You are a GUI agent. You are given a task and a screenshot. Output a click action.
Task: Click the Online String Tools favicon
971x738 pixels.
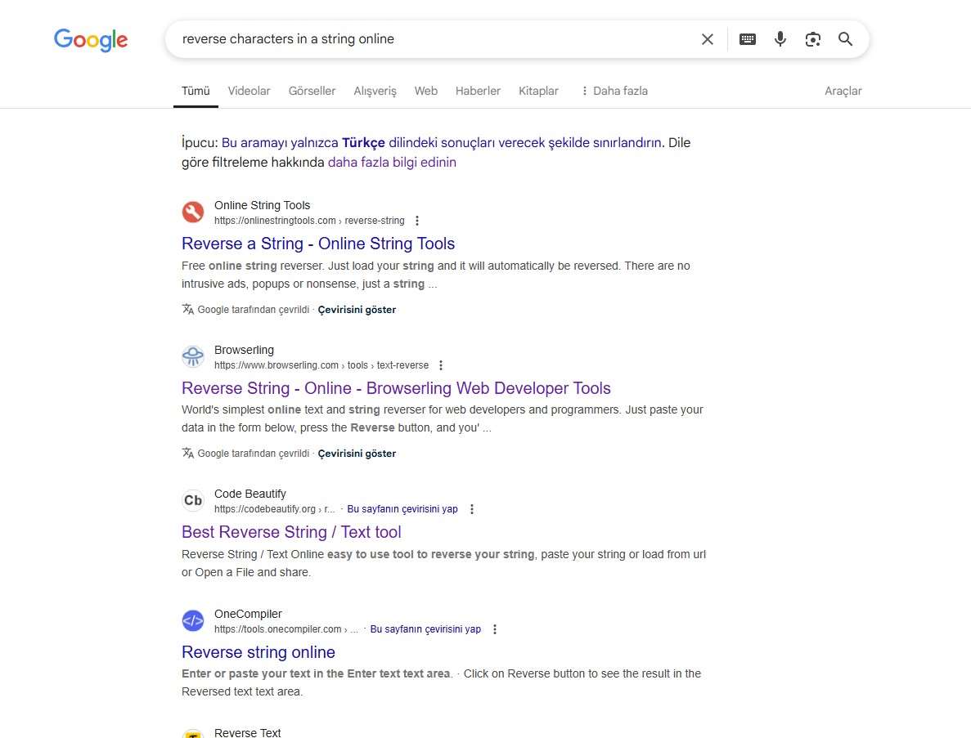[192, 212]
